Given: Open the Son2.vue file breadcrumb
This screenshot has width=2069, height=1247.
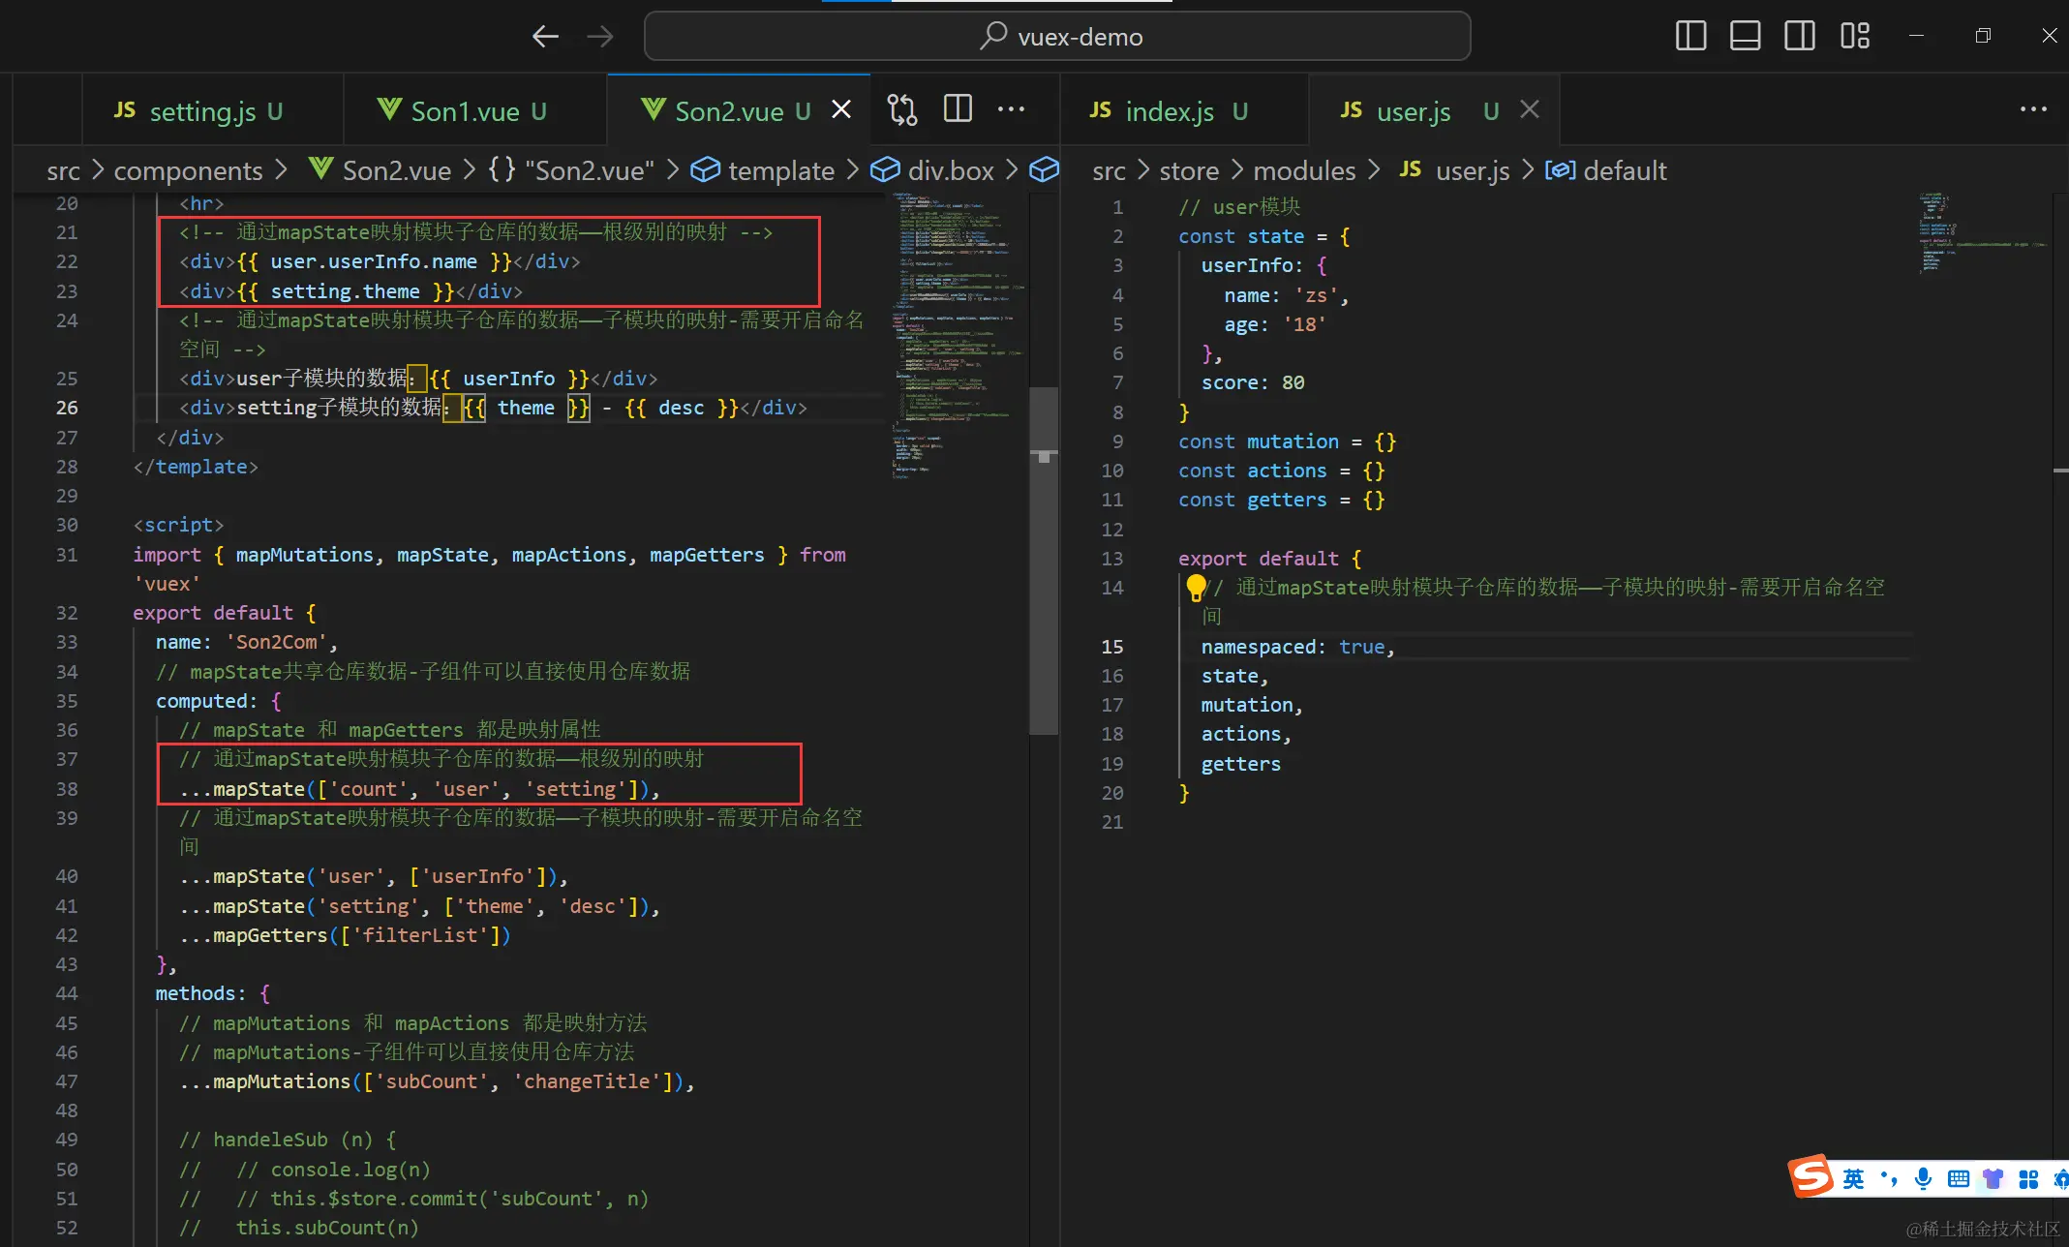Looking at the screenshot, I should click(x=380, y=170).
